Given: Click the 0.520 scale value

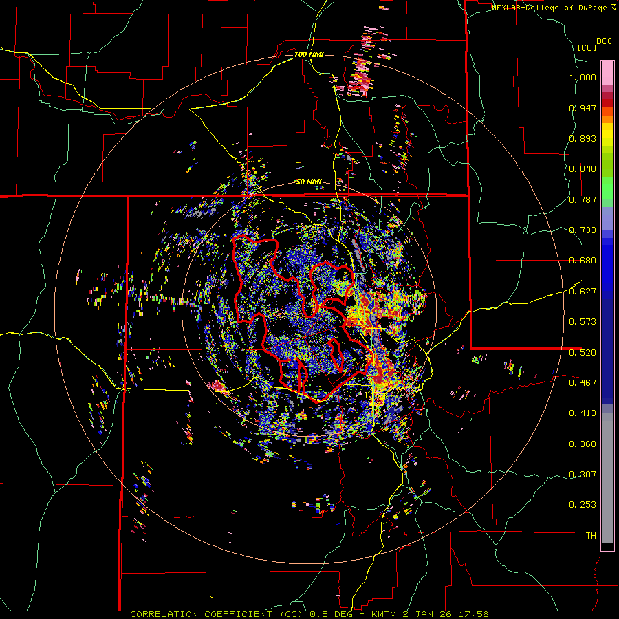Looking at the screenshot, I should click(583, 353).
